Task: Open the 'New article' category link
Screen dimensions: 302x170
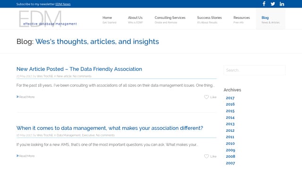Action: [x=64, y=76]
